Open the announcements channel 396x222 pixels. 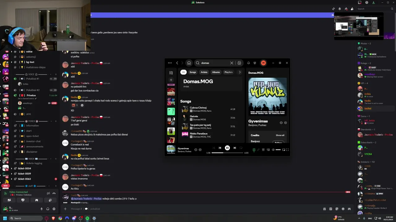35,146
